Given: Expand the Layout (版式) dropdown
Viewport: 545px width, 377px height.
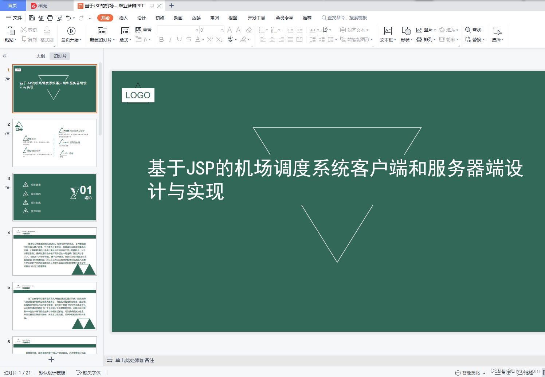Looking at the screenshot, I should click(x=130, y=40).
